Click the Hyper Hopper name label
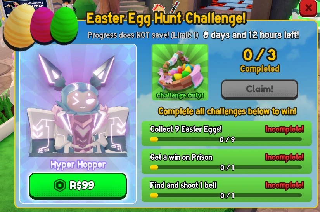Screen dimensions: 320x212 [78, 165]
